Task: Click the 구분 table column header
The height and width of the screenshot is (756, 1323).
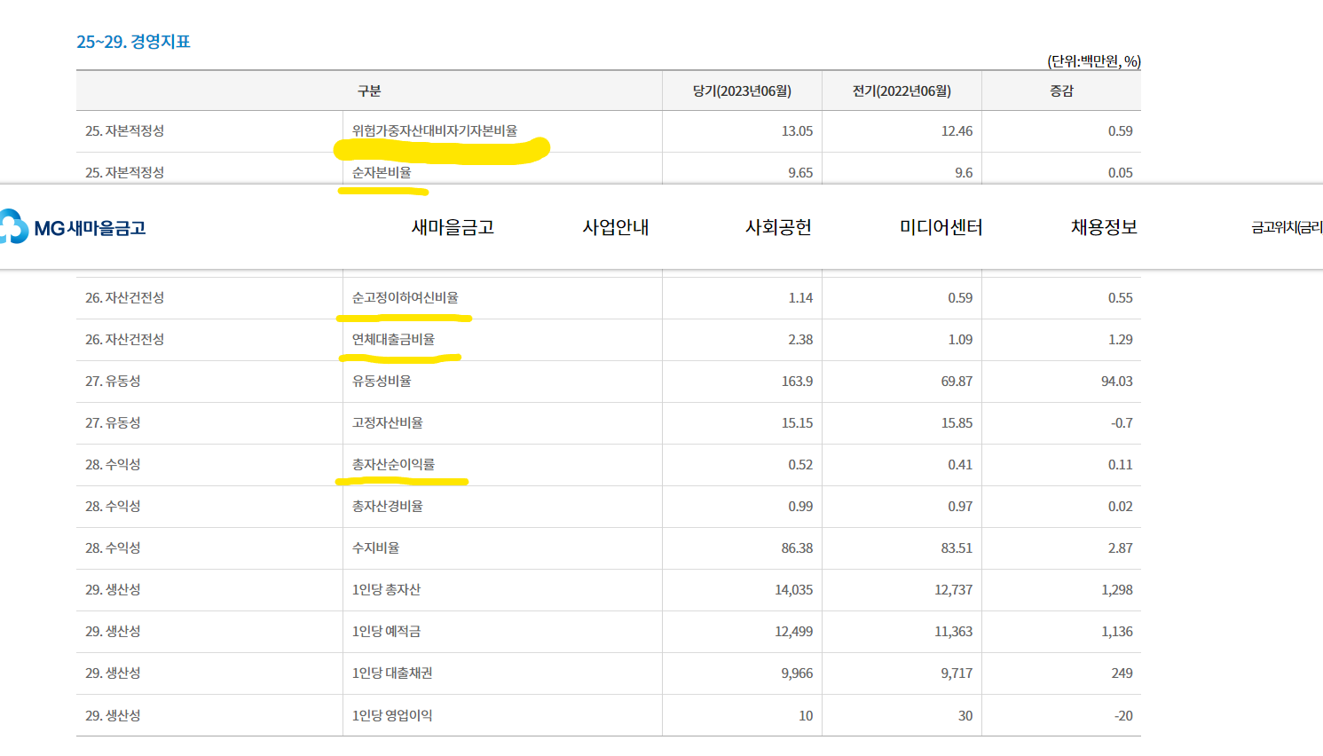Action: tap(368, 90)
